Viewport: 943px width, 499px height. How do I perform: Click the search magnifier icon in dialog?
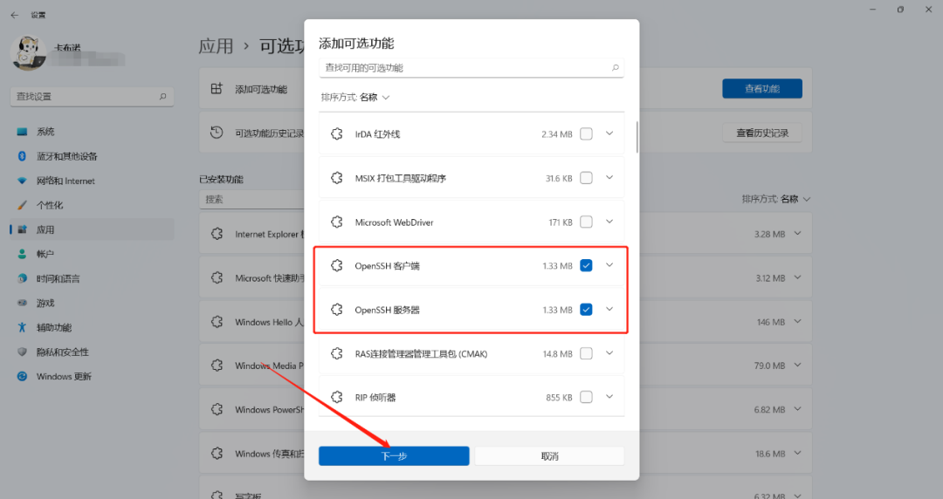click(616, 68)
